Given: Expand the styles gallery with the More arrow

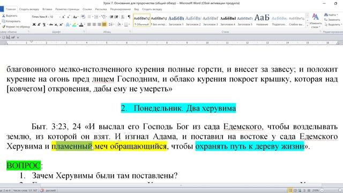Looking at the screenshot, I should tap(308, 25).
